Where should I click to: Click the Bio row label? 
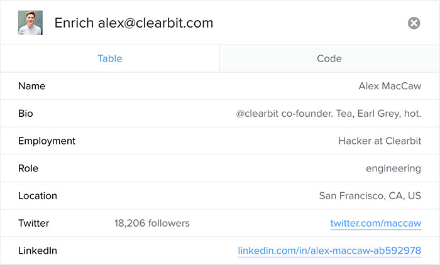(26, 114)
